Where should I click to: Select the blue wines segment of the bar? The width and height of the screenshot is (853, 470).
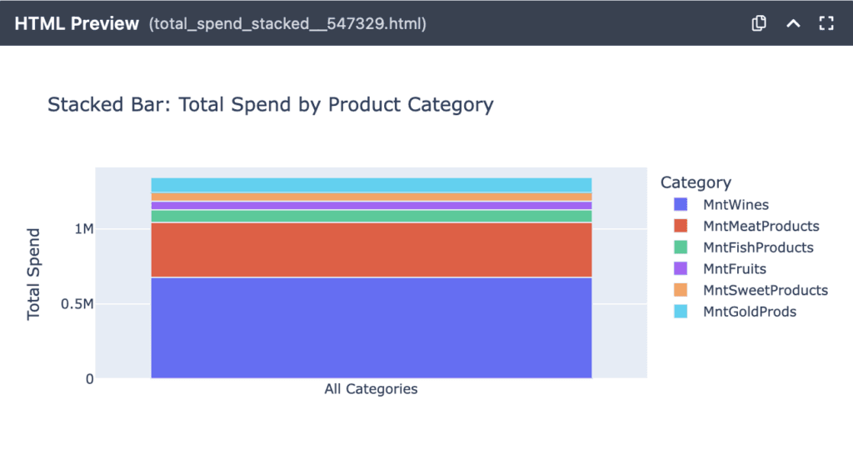coord(371,327)
